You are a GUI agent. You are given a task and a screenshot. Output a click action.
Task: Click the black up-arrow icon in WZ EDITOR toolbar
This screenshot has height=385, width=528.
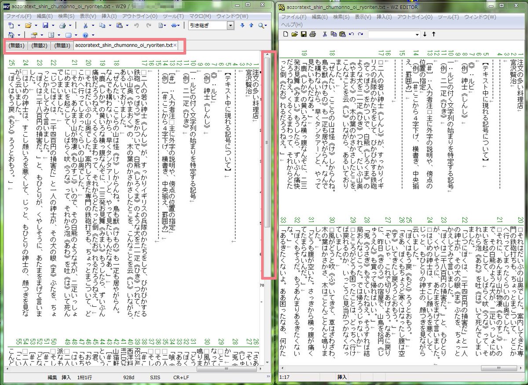(433, 34)
